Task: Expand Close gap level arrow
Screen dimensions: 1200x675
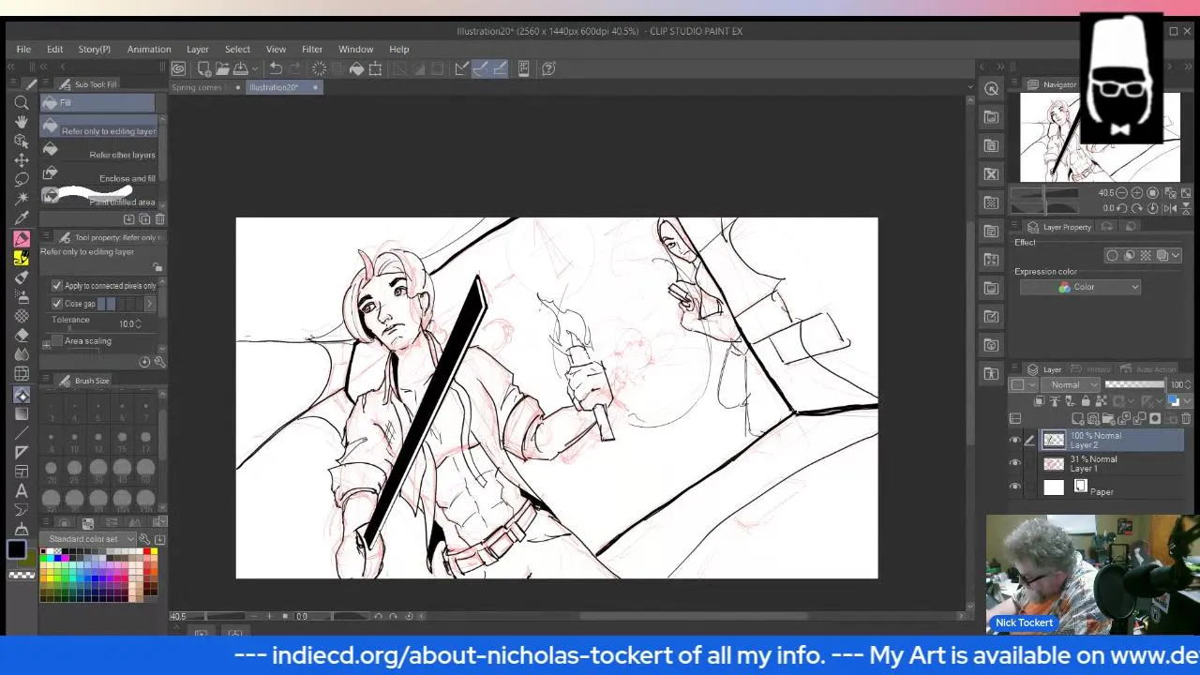Action: click(149, 304)
